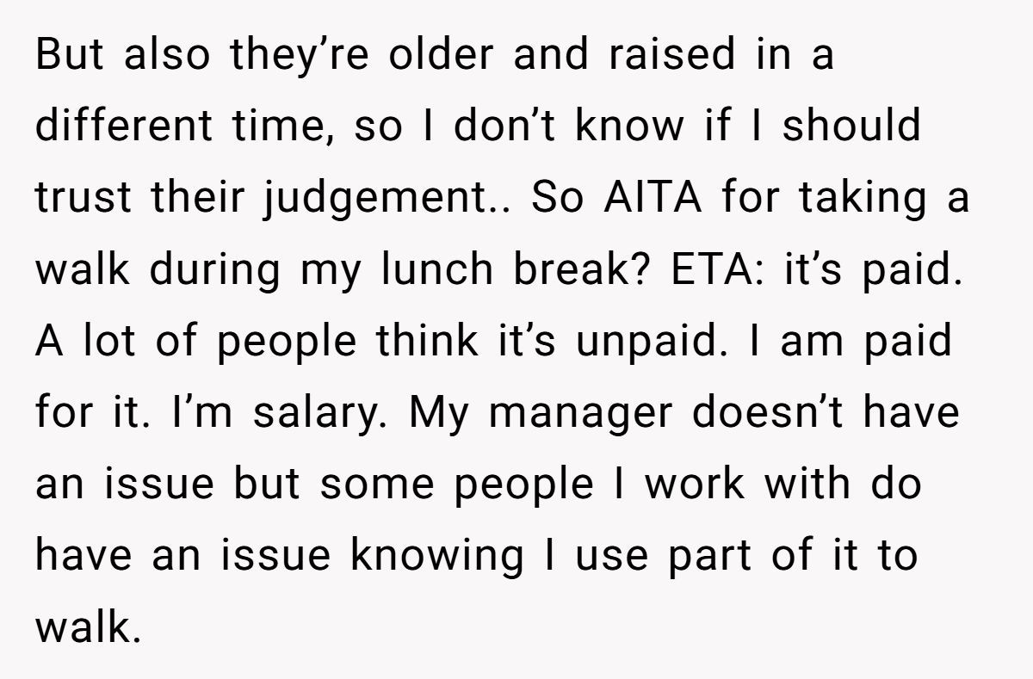Screen dimensions: 1033x679
Task: Click the word "different"
Action: click(x=126, y=127)
